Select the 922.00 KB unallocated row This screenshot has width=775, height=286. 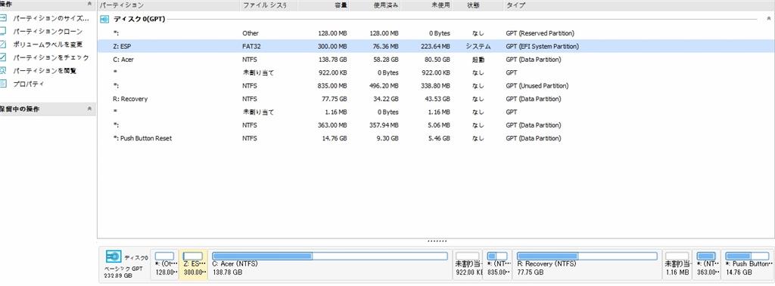[435, 72]
